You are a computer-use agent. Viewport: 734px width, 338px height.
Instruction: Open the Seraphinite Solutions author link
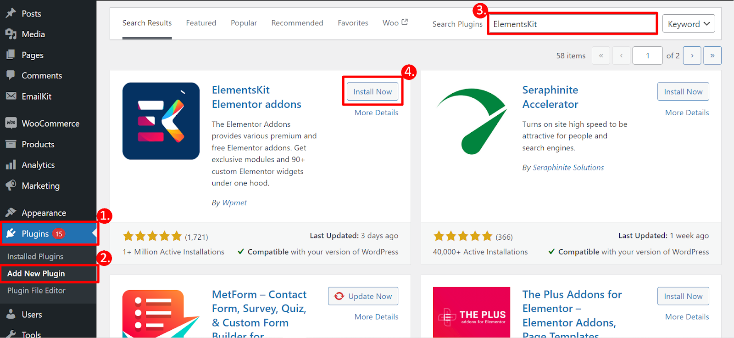point(568,168)
